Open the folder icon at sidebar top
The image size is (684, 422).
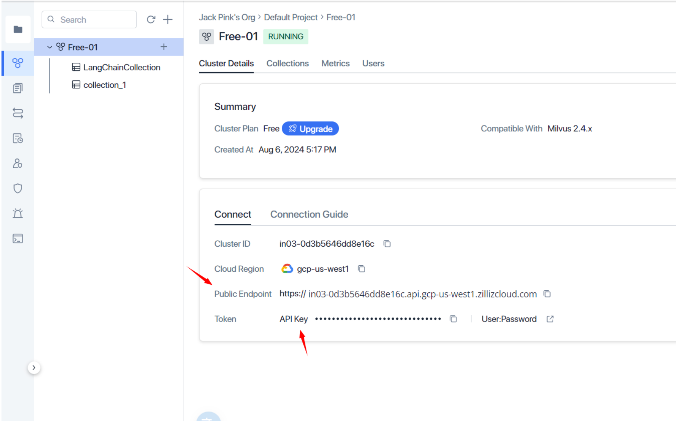(18, 29)
